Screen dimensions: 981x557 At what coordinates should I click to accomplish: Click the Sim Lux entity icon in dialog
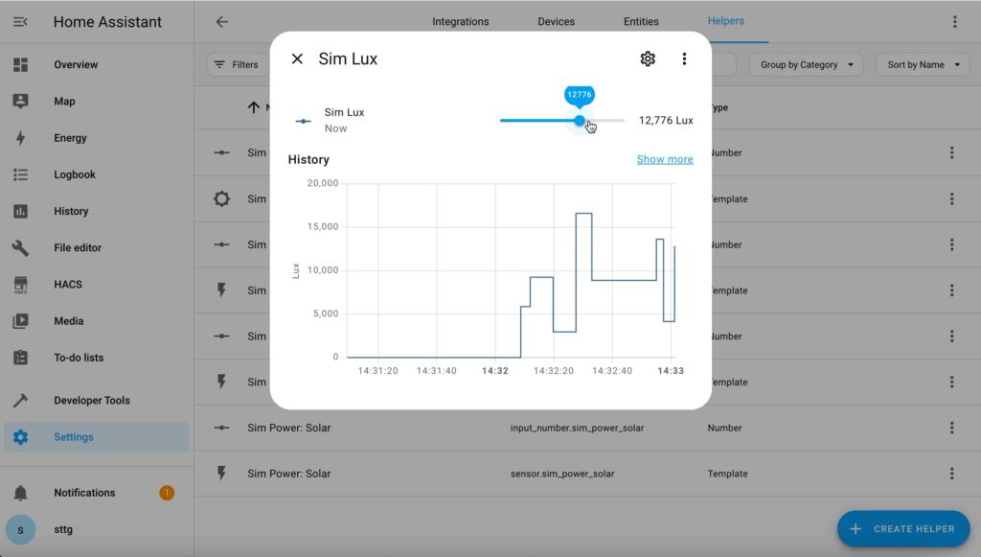(x=304, y=121)
